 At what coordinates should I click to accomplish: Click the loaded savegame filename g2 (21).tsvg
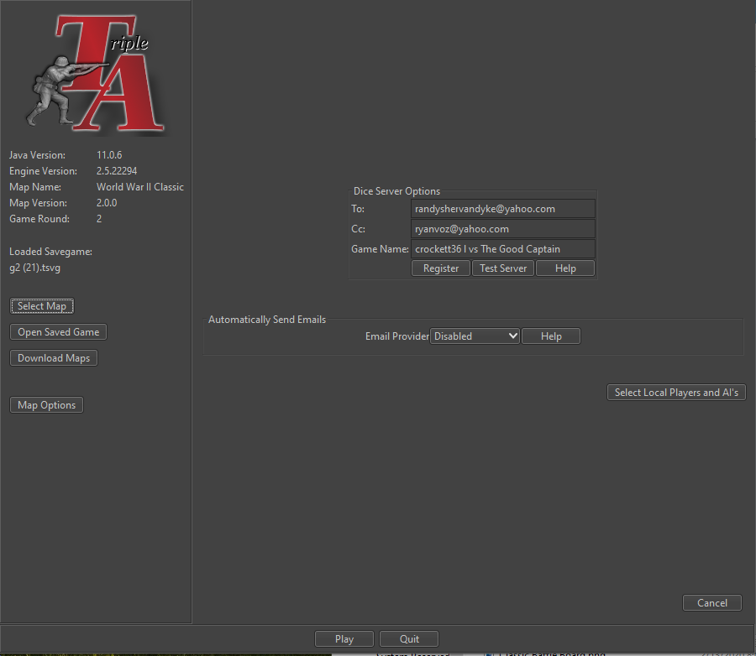click(x=35, y=268)
